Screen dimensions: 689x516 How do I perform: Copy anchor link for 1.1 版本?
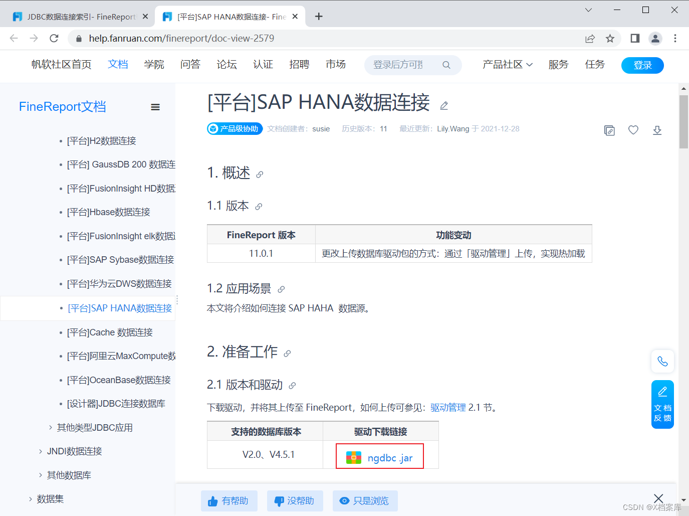(259, 207)
